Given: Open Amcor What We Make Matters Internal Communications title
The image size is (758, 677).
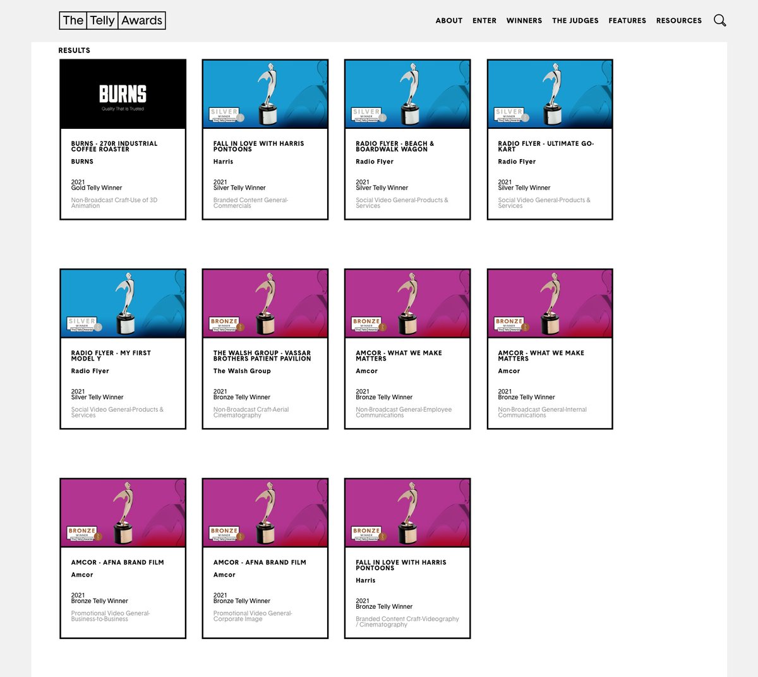Looking at the screenshot, I should [541, 356].
